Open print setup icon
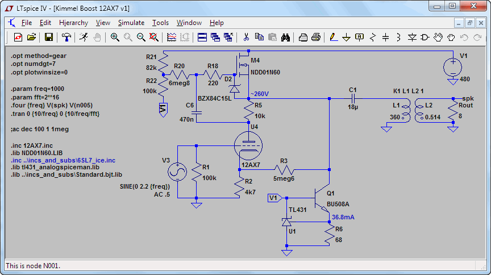Viewport: 491px width, 275px height. pyautogui.click(x=303, y=37)
